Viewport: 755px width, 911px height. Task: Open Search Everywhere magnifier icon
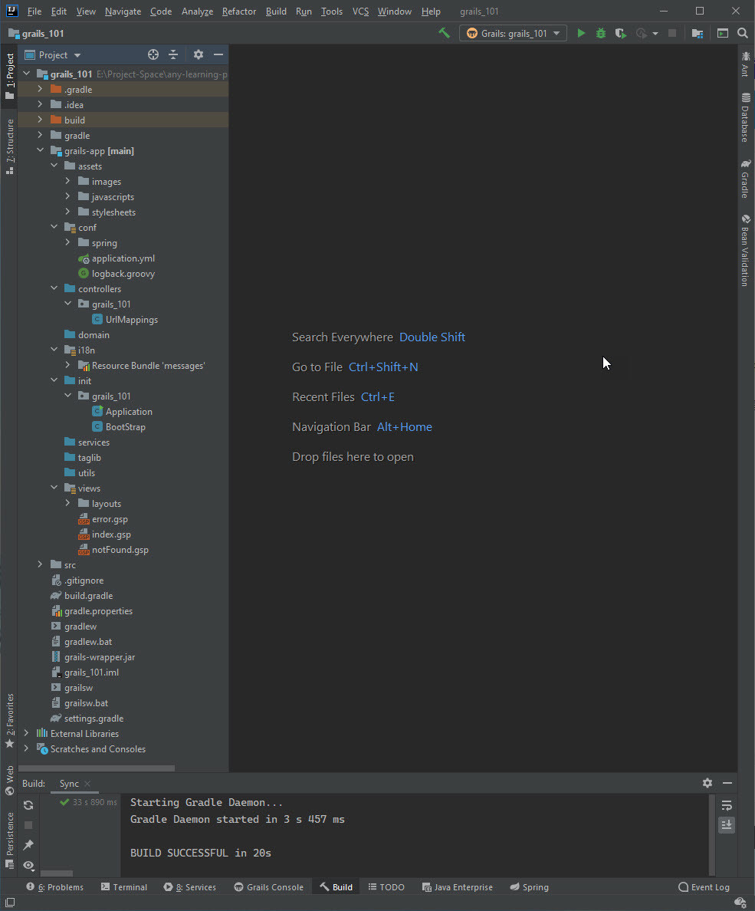pyautogui.click(x=742, y=33)
